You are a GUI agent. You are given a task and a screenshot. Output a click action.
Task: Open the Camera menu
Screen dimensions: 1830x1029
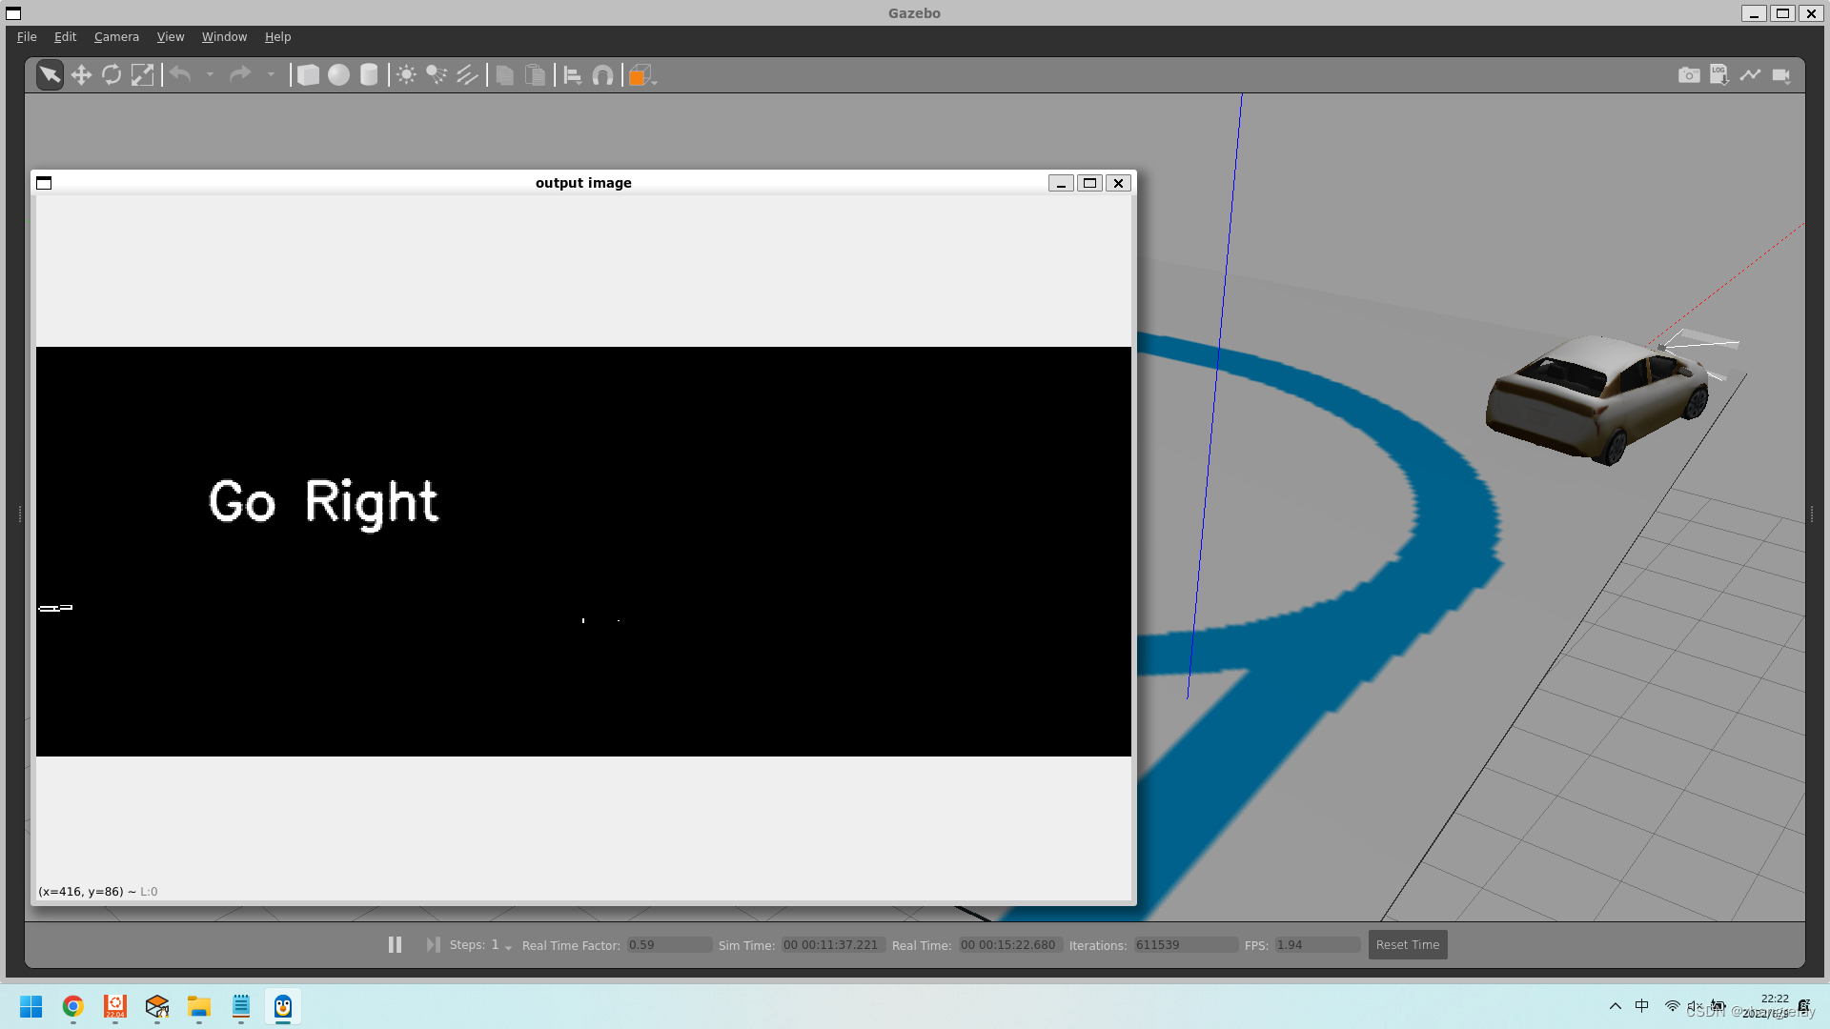tap(116, 37)
